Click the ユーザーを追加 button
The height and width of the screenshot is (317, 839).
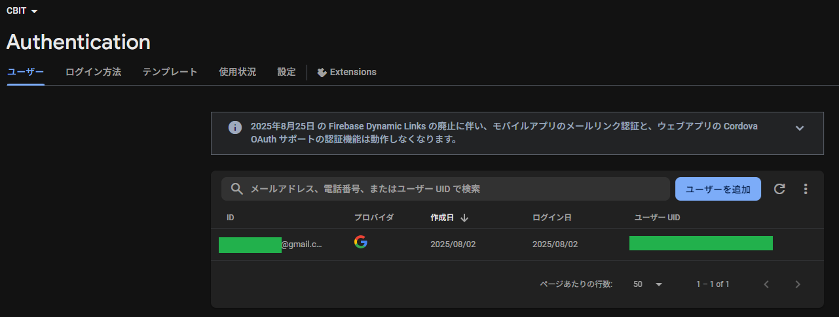click(x=718, y=189)
